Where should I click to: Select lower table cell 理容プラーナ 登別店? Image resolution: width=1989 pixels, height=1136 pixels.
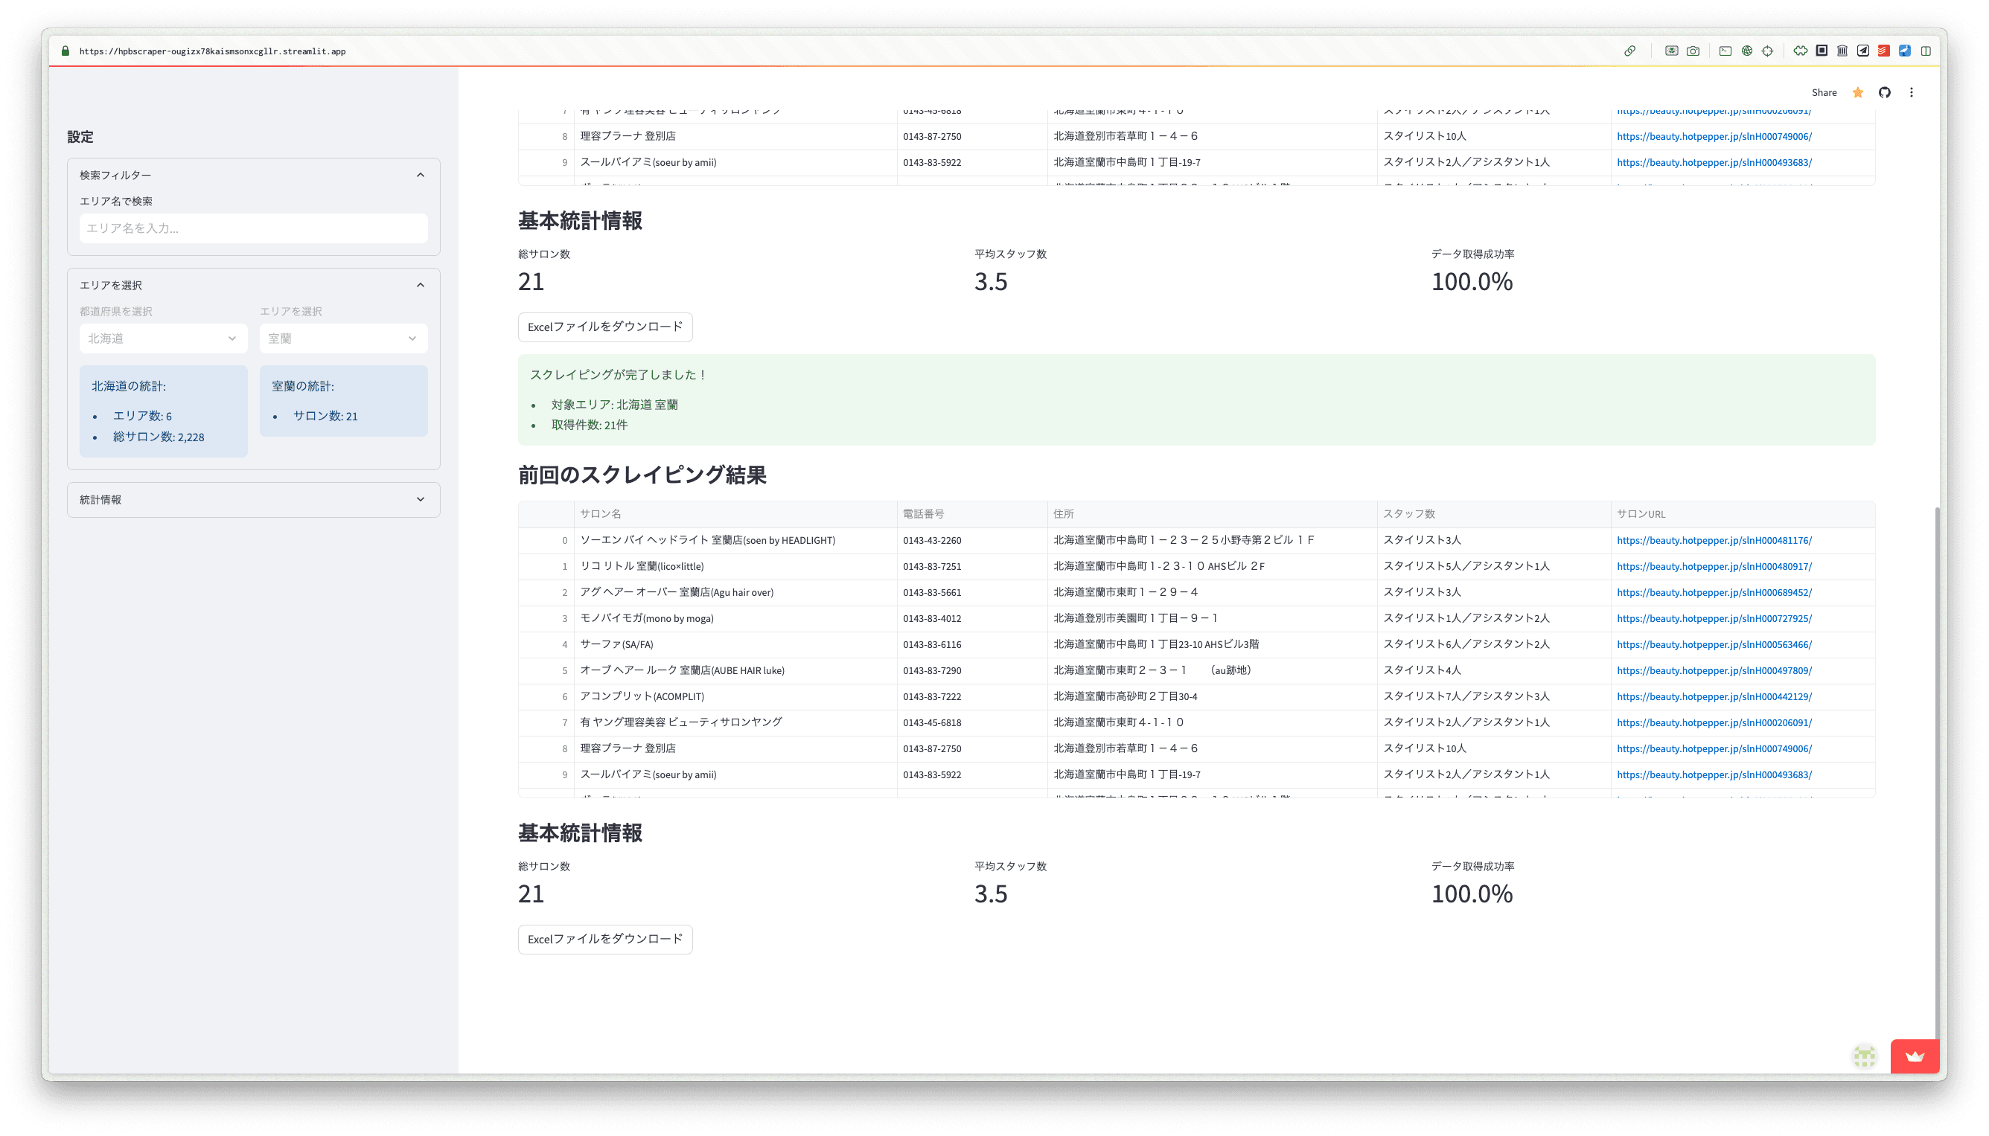(x=735, y=748)
